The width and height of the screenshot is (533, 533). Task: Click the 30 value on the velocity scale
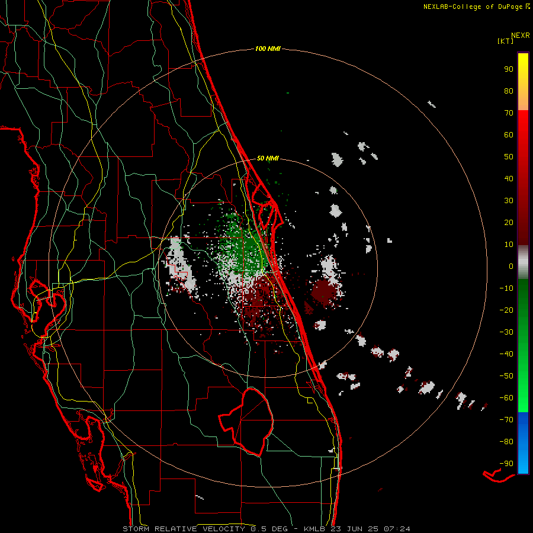point(509,201)
